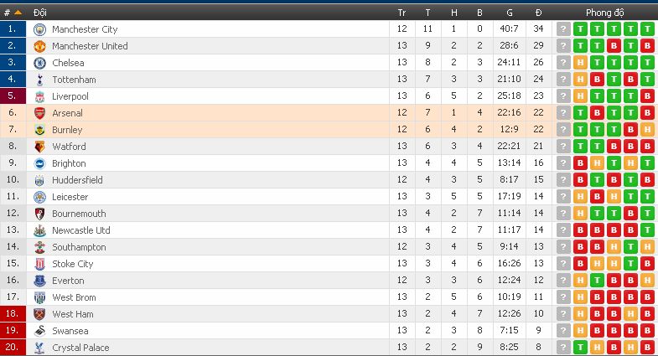Click the Tottenham club crest icon
Image resolution: width=658 pixels, height=356 pixels.
39,80
